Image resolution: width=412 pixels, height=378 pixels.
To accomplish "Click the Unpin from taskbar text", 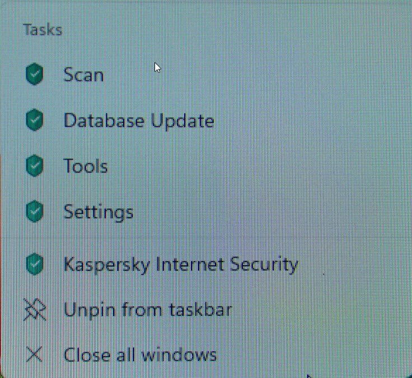I will click(148, 310).
